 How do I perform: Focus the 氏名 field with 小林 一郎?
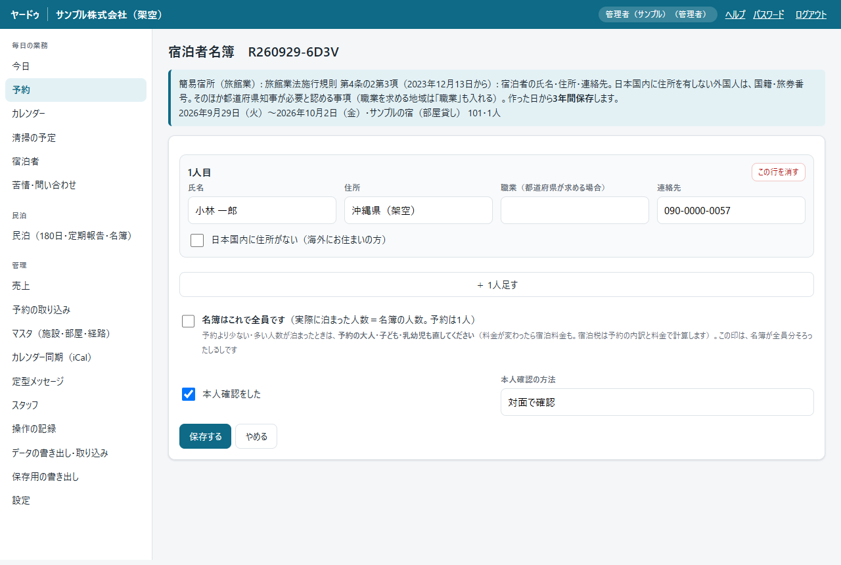(261, 210)
